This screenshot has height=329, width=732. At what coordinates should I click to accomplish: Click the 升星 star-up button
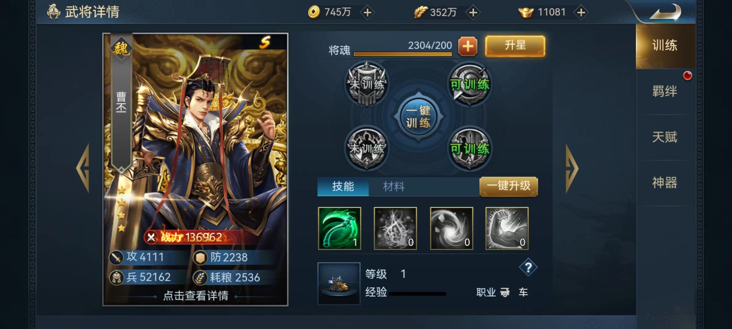[x=515, y=46]
